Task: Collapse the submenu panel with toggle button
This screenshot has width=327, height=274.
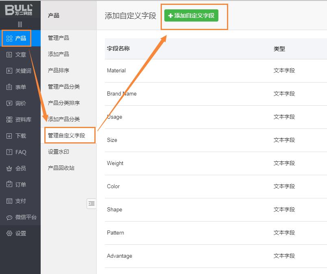Action: click(x=92, y=204)
